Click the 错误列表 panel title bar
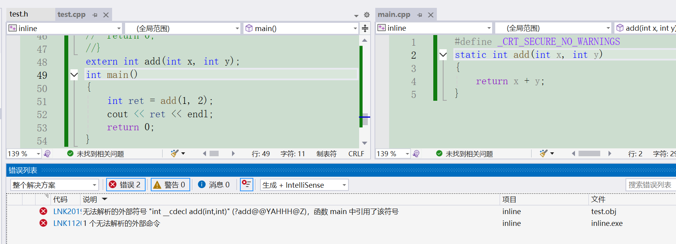Image resolution: width=676 pixels, height=244 pixels. (x=341, y=170)
